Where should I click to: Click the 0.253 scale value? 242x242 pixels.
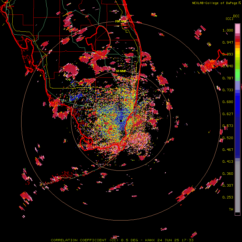[228, 197]
